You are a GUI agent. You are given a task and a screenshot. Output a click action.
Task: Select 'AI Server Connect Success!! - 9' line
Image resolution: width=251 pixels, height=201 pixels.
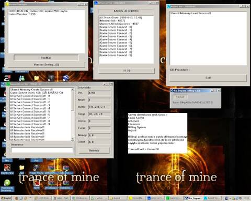click(30, 124)
